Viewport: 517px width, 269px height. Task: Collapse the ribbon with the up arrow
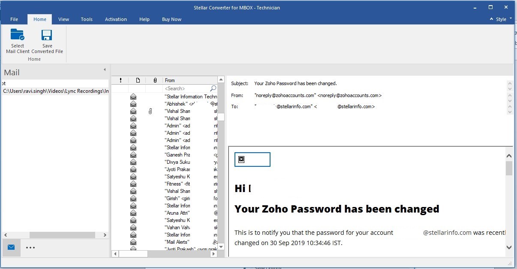coord(491,19)
